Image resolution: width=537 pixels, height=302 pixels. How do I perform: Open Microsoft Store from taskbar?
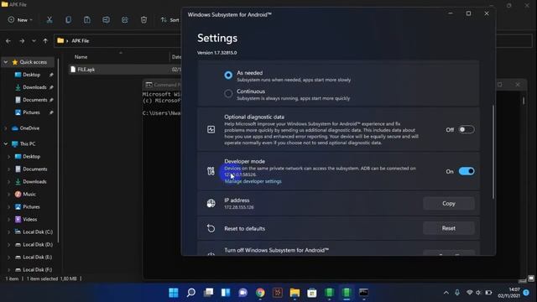[x=311, y=293]
